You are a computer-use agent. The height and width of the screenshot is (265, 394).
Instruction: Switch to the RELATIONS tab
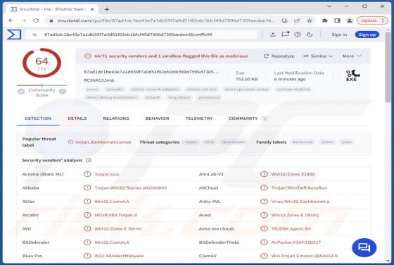pyautogui.click(x=116, y=118)
